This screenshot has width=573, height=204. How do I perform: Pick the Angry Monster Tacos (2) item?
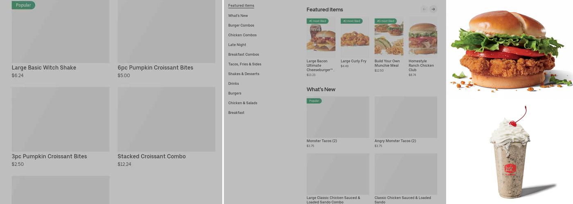point(406,118)
